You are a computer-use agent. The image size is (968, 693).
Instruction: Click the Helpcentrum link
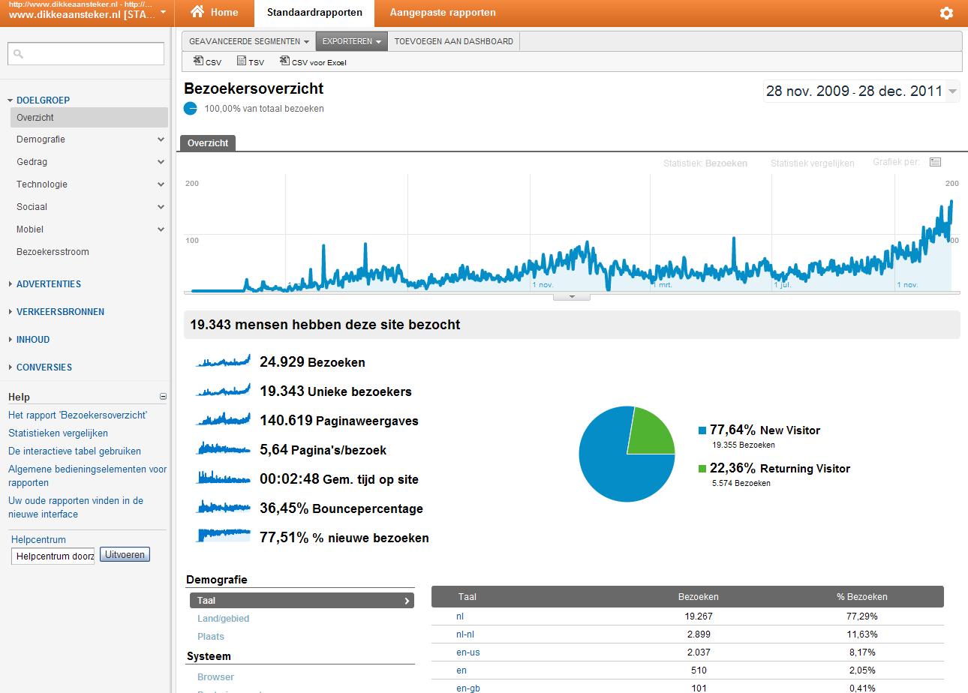(x=38, y=540)
